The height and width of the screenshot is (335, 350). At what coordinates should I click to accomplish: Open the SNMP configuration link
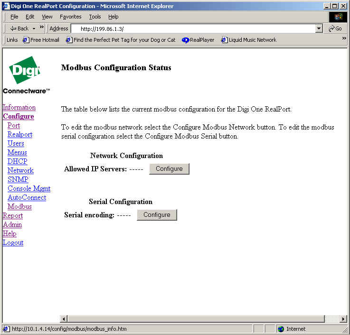(x=18, y=179)
